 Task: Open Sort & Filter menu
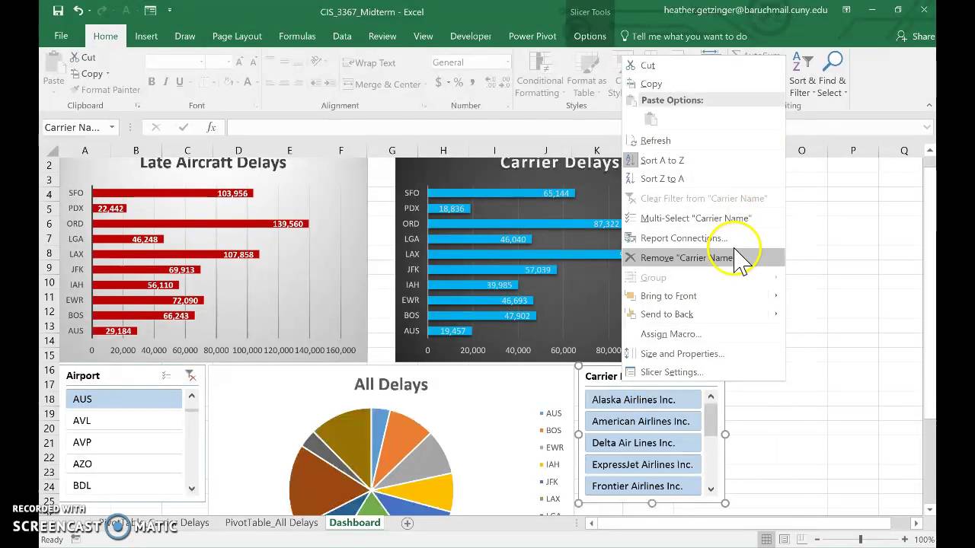pyautogui.click(x=801, y=75)
